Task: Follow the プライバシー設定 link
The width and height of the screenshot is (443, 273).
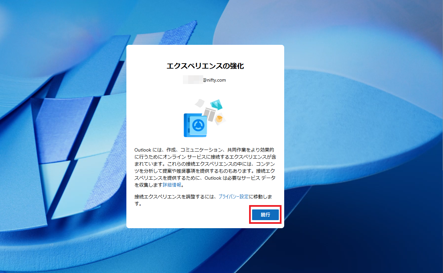Action: click(x=233, y=197)
